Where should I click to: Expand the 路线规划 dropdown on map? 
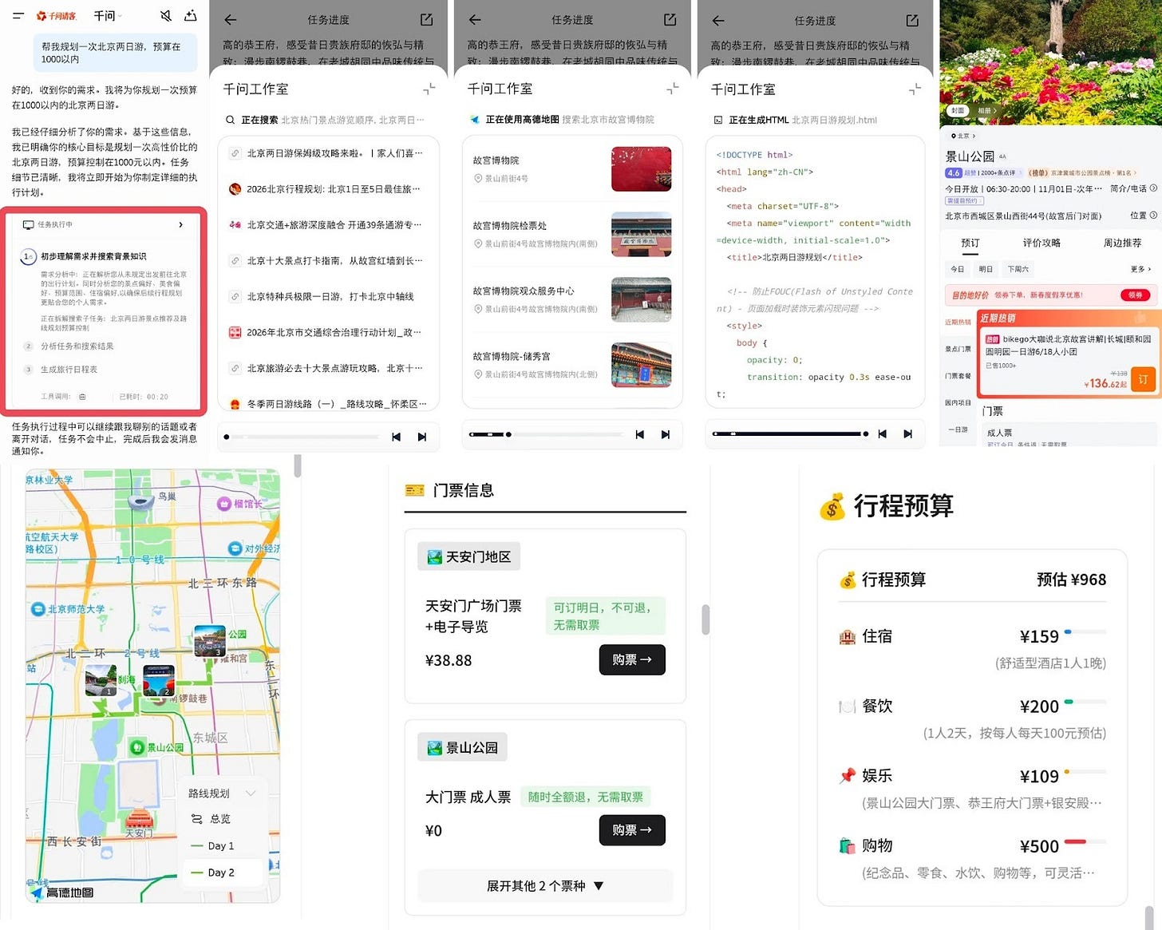[222, 793]
